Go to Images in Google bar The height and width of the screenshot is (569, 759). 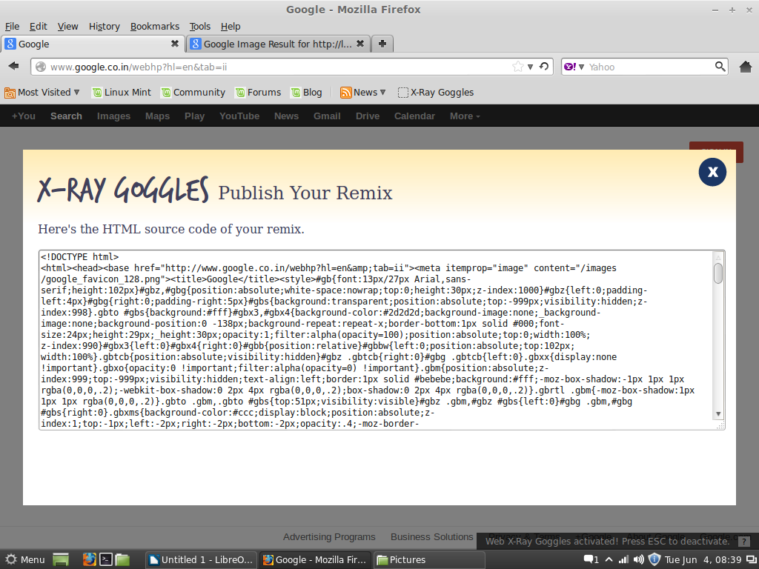click(113, 116)
